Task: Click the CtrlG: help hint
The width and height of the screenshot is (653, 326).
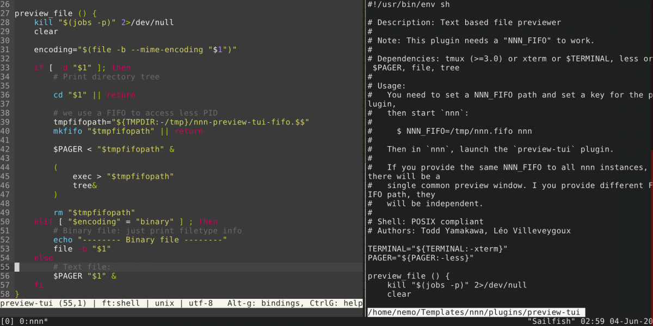Action: [338, 303]
